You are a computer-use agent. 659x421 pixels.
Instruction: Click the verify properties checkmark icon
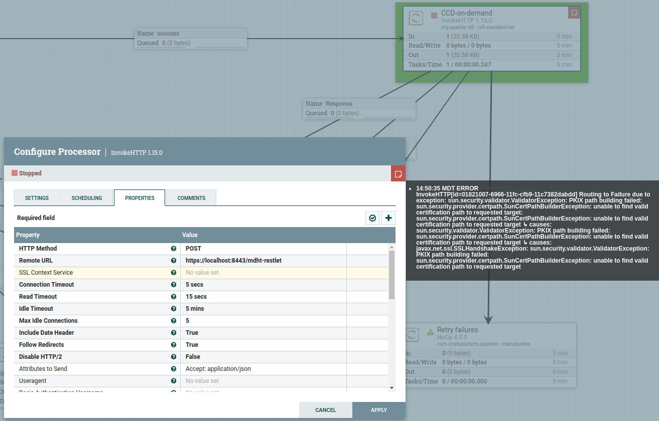coord(372,218)
